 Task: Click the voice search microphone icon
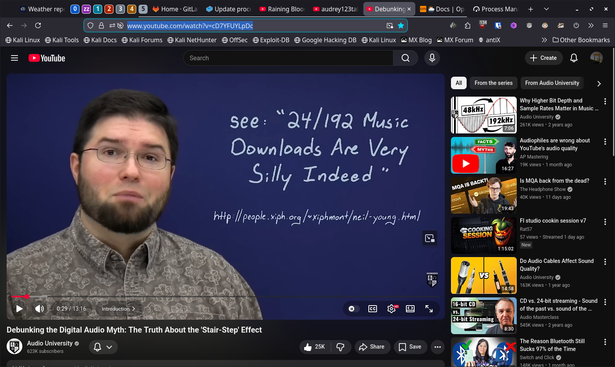[432, 58]
